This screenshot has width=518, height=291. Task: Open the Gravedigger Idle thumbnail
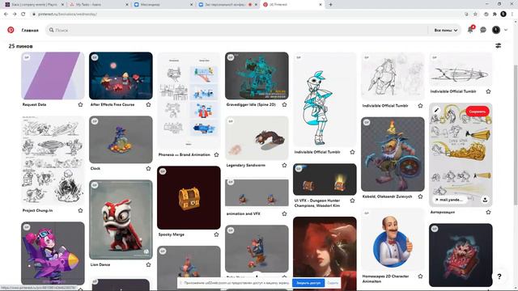(257, 76)
